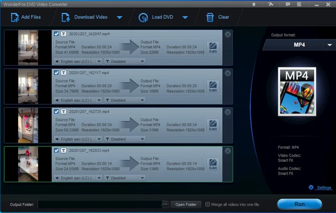Click the Output Folder path field
Viewport: 336px width, 213px height.
(x=99, y=204)
